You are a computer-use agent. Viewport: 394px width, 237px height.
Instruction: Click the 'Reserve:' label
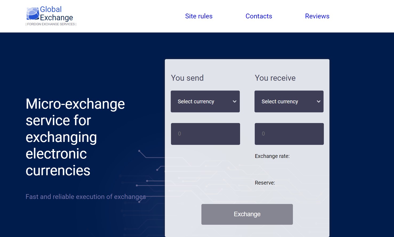[x=265, y=183]
